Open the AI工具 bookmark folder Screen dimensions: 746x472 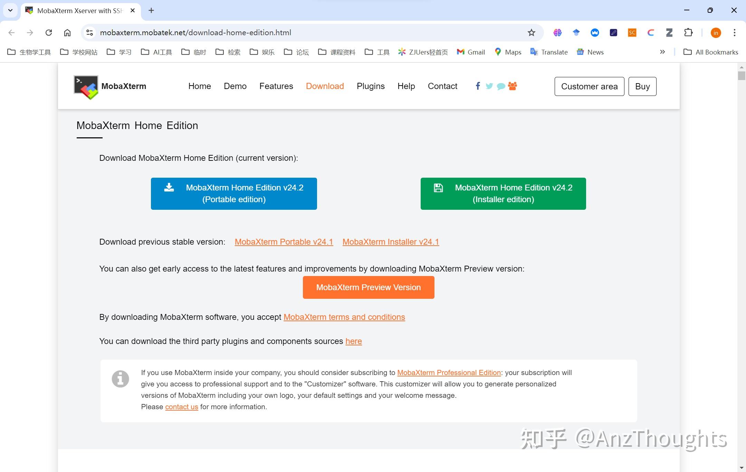coord(156,52)
